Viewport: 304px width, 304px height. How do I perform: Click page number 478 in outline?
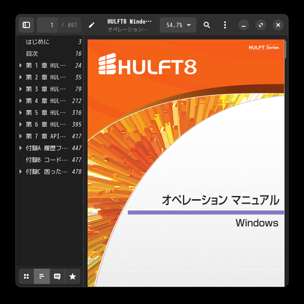point(77,172)
